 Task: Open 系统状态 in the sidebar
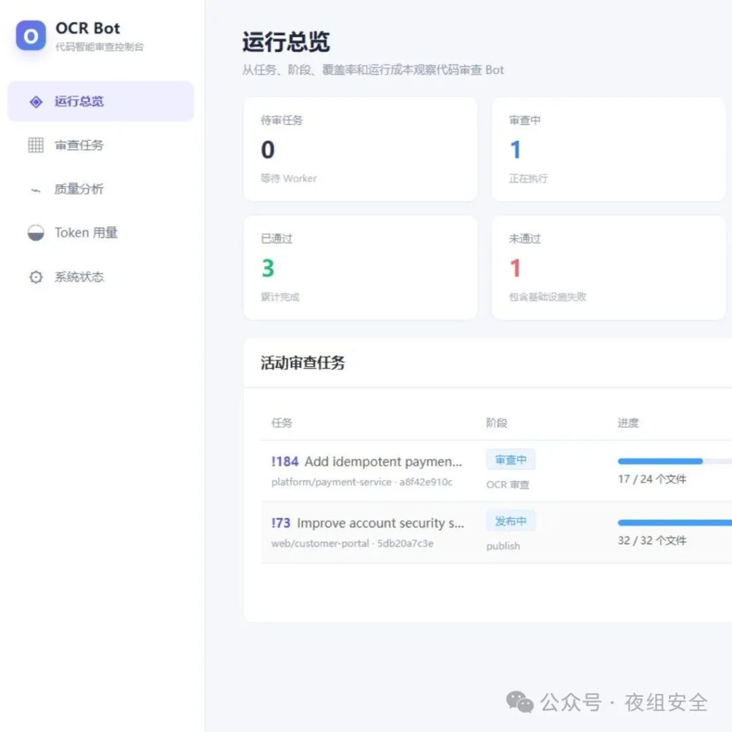coord(100,277)
